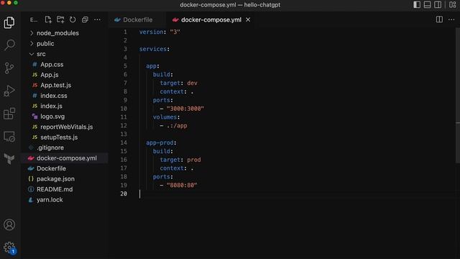460x259 pixels.
Task: Click the 'app:' service key on line 5
Action: (152, 66)
